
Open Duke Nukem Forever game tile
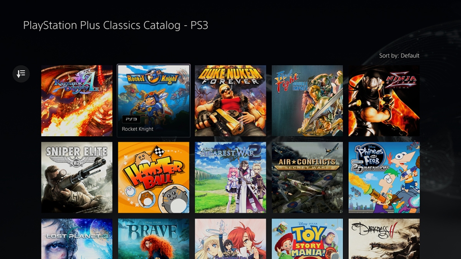tap(230, 101)
